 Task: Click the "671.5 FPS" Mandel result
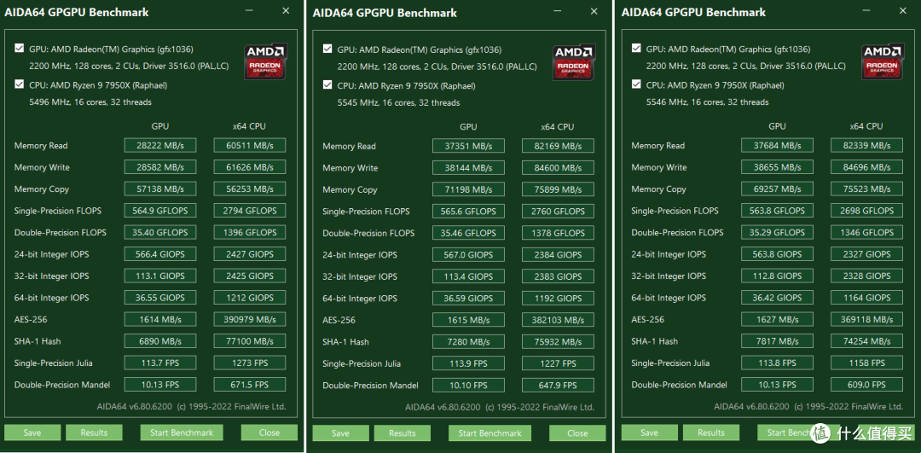pyautogui.click(x=250, y=385)
